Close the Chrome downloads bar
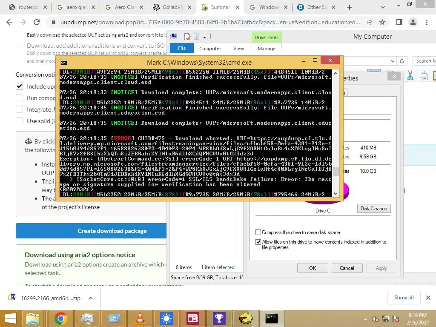This screenshot has width=436, height=327. tap(428, 298)
